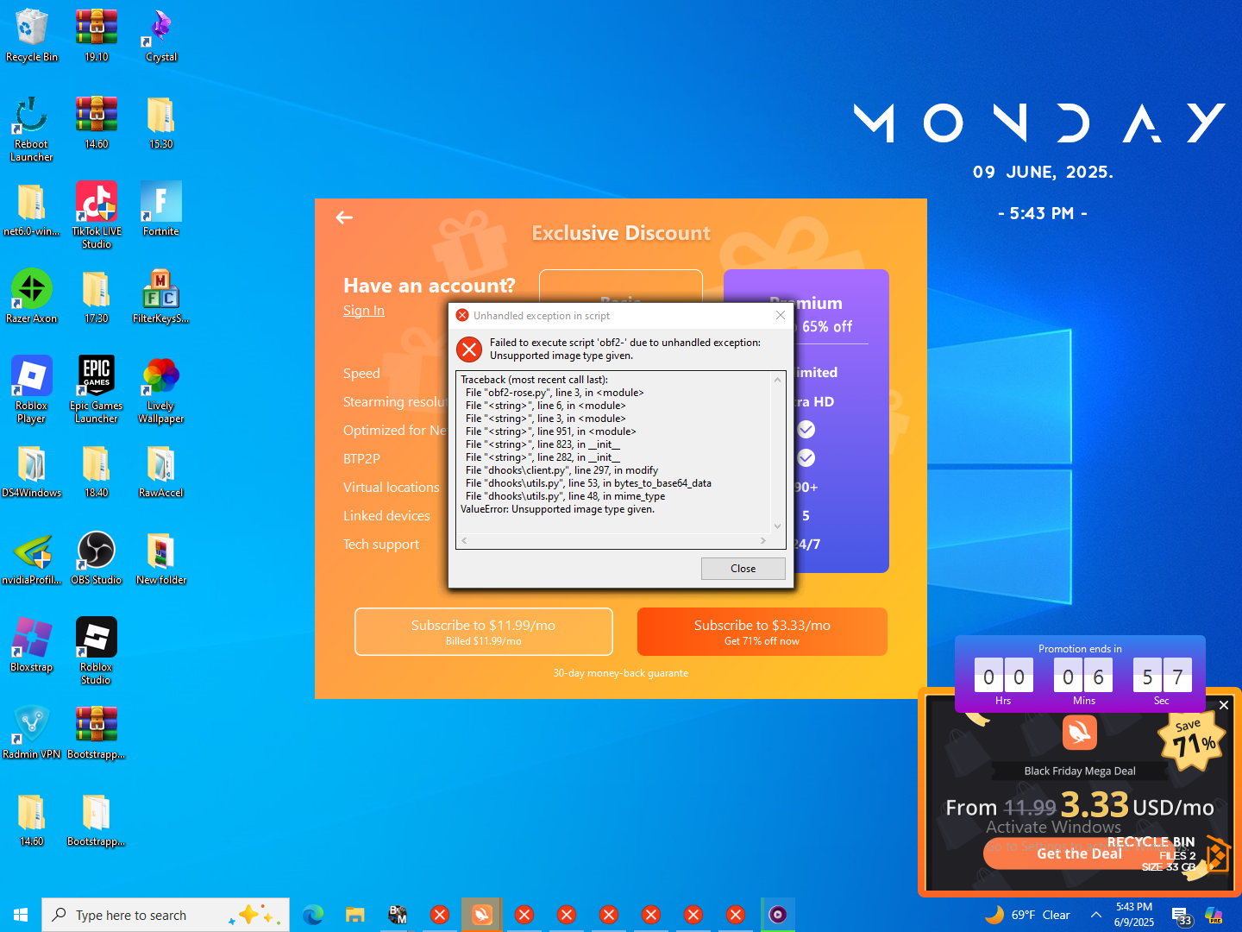Click the Black Friday Mega Deal label

click(x=1080, y=771)
